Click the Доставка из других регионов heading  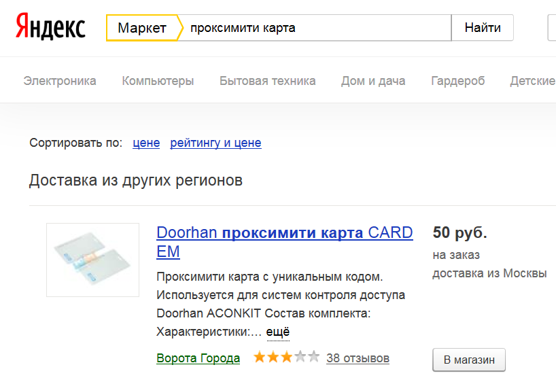tap(136, 181)
